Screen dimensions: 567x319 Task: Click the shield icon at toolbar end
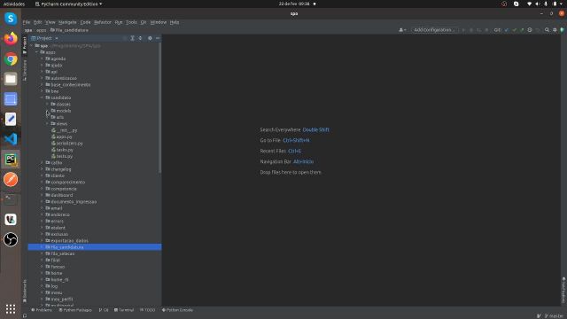[563, 30]
